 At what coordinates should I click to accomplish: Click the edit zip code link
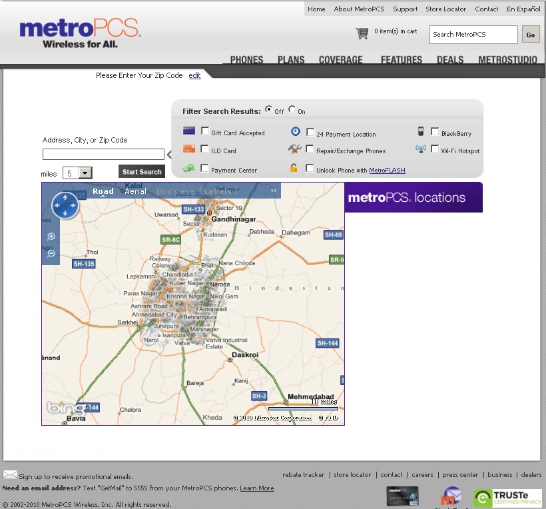click(x=194, y=75)
